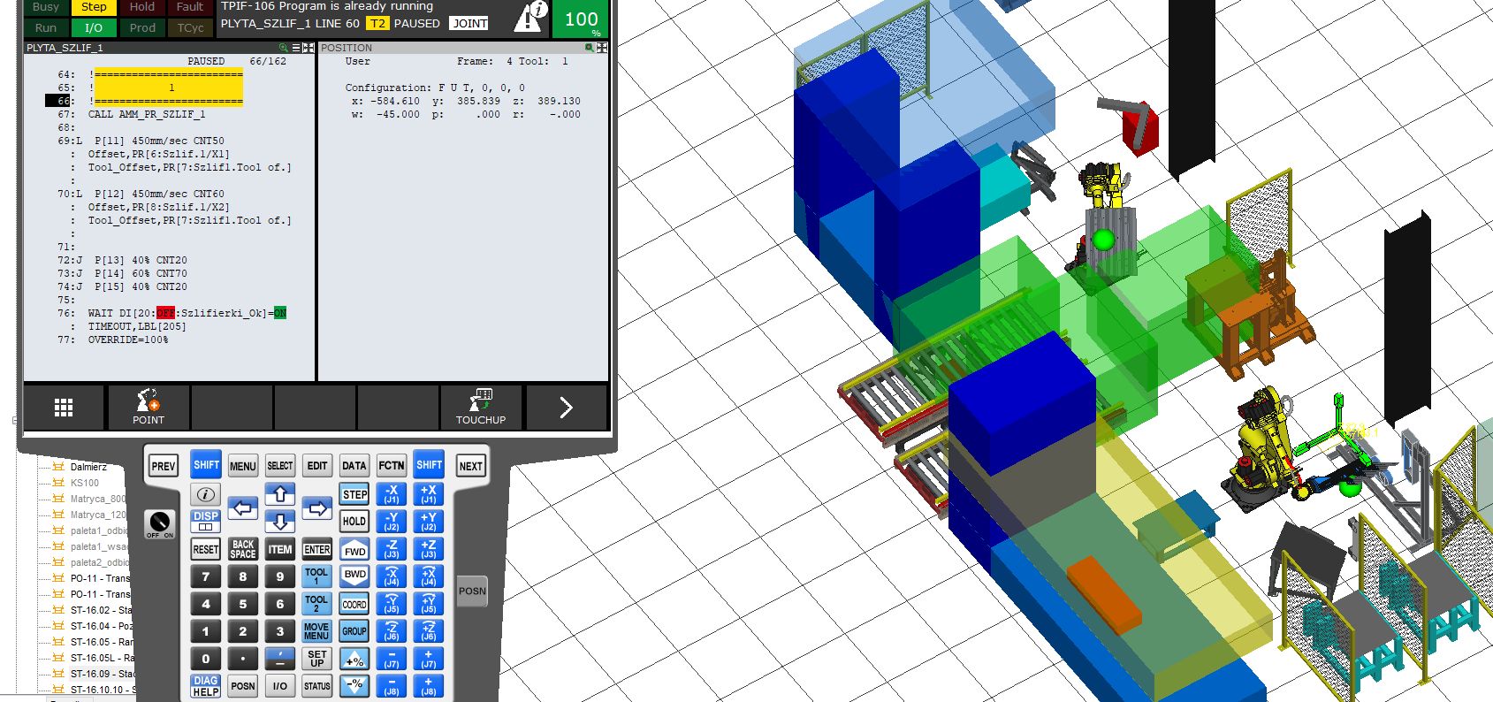The image size is (1493, 702).
Task: Click the gray POSN side button
Action: [x=472, y=591]
